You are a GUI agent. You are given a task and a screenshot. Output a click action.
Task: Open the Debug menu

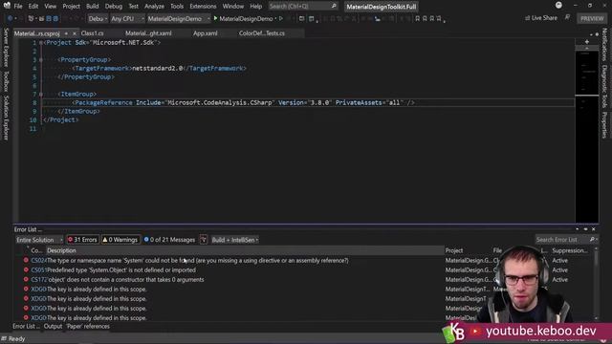pyautogui.click(x=113, y=7)
